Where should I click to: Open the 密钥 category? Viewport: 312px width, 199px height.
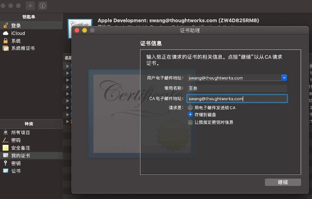[x=16, y=163]
